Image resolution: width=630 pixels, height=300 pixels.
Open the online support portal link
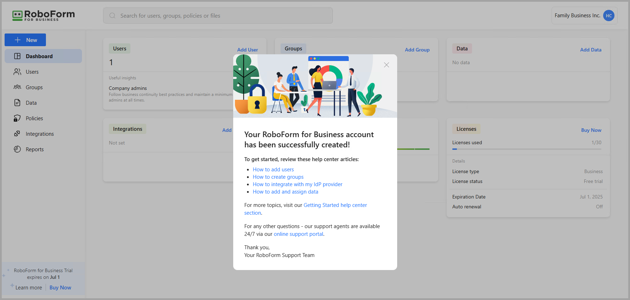(x=298, y=234)
